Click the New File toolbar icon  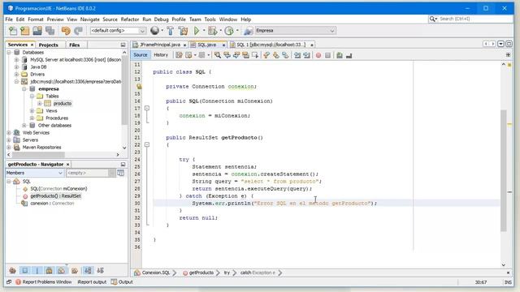click(13, 31)
